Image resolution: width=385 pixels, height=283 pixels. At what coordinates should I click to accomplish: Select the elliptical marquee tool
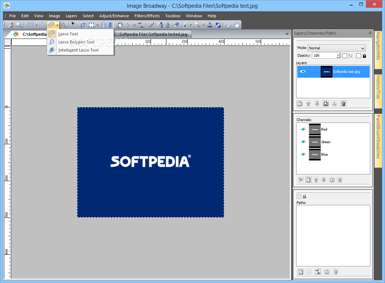[x=43, y=25]
